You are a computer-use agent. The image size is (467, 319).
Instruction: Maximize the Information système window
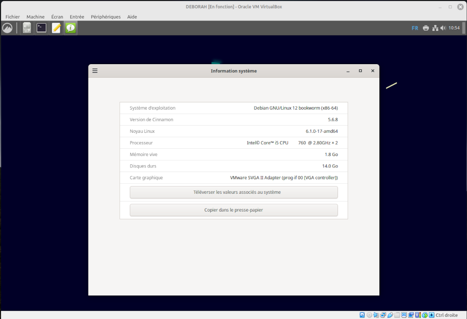[x=360, y=71]
